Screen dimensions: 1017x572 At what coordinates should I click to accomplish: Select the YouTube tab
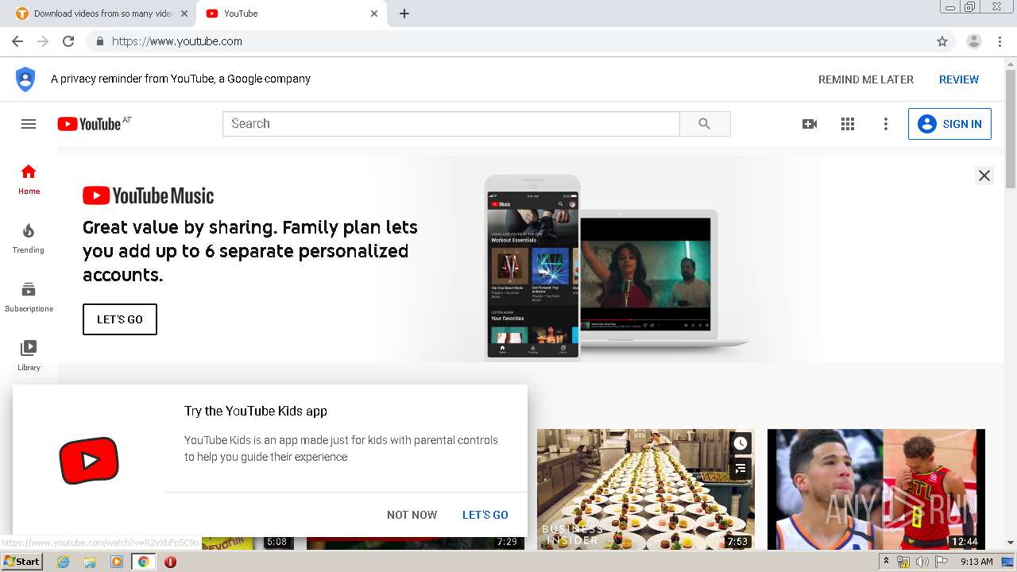point(291,14)
